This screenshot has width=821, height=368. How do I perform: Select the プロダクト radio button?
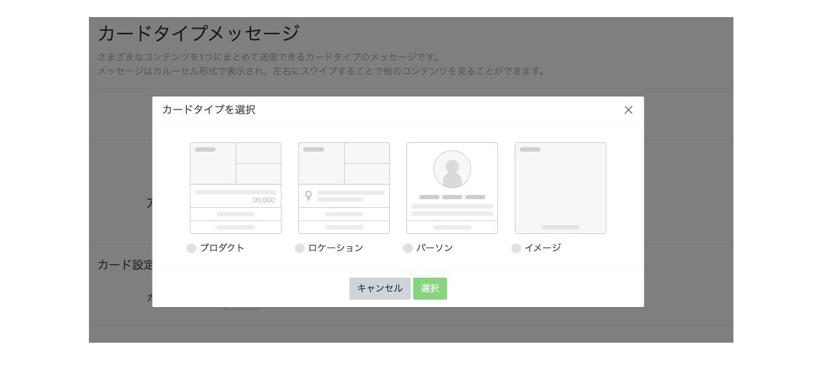point(192,248)
